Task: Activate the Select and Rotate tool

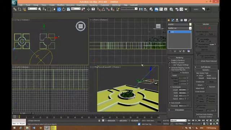Action: click(64, 9)
